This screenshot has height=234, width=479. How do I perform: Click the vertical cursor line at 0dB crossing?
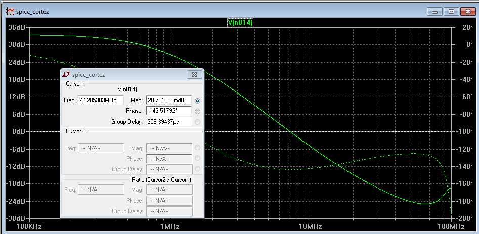click(290, 131)
